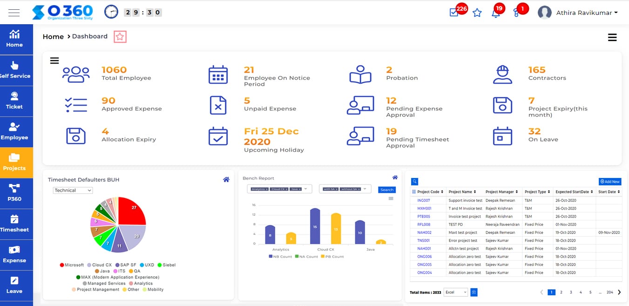Open the notifications bell icon
The image size is (629, 306).
point(496,13)
